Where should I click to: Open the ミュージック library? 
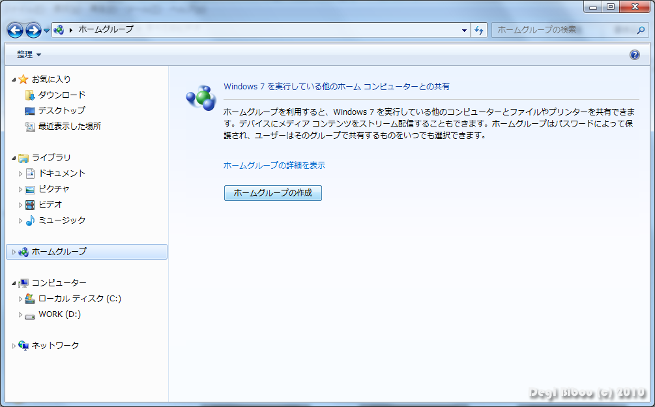coord(62,220)
